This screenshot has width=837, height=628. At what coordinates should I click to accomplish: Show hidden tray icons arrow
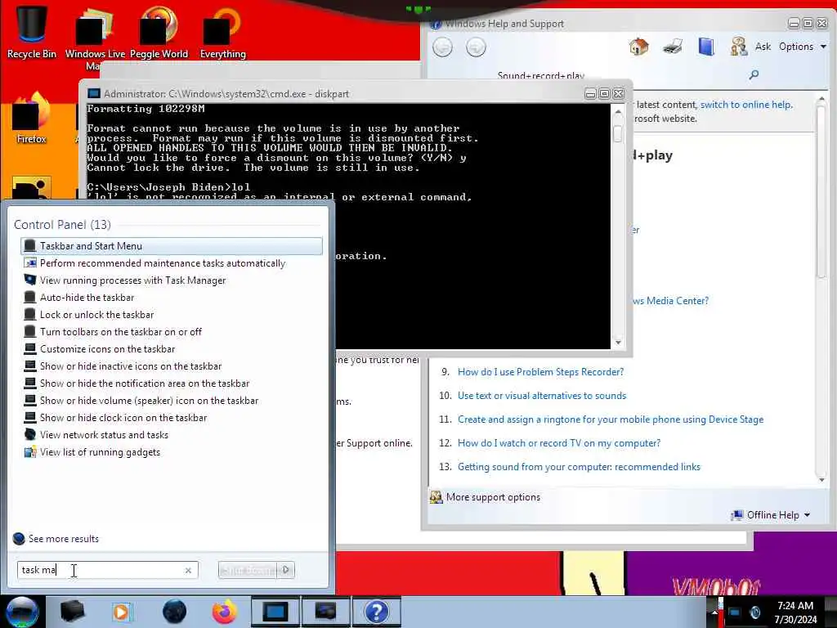click(x=714, y=612)
